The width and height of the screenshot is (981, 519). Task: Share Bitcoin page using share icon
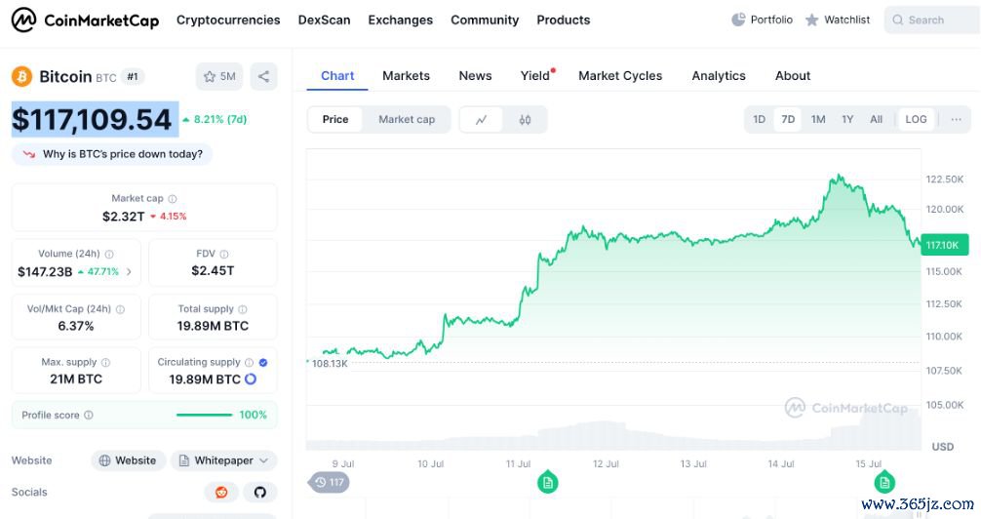point(263,76)
